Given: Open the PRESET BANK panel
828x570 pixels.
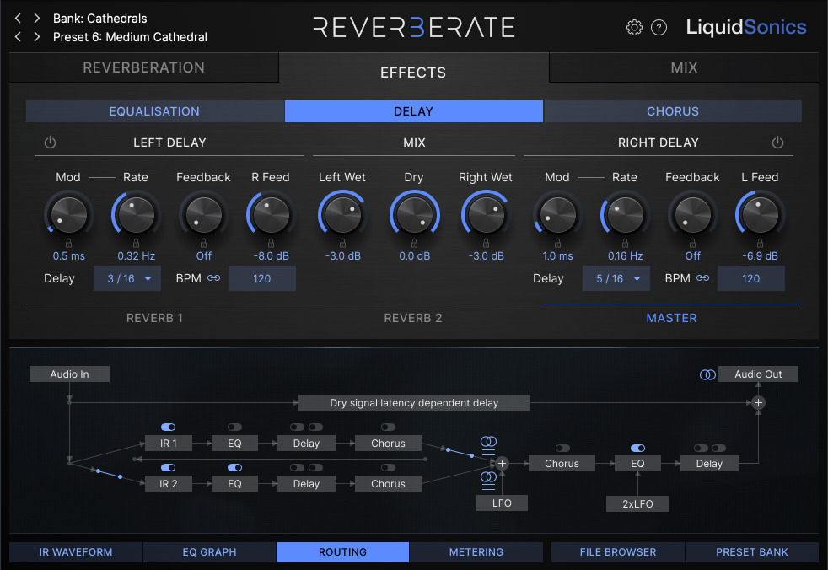Looking at the screenshot, I should [752, 552].
